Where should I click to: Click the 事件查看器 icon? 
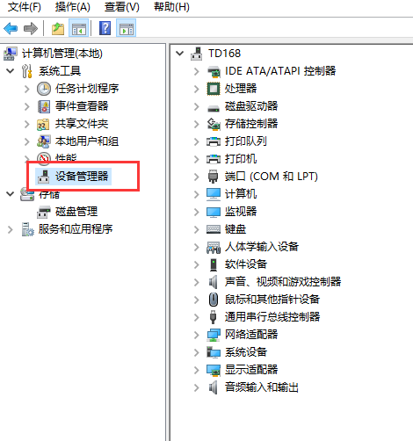click(44, 106)
